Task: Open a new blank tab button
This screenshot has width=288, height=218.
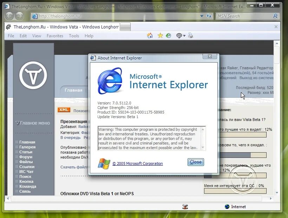Action: (125, 27)
